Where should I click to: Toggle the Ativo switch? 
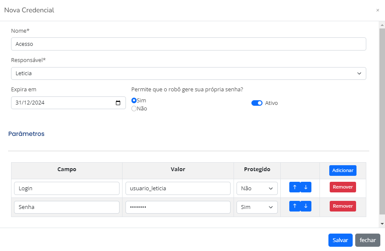(257, 103)
